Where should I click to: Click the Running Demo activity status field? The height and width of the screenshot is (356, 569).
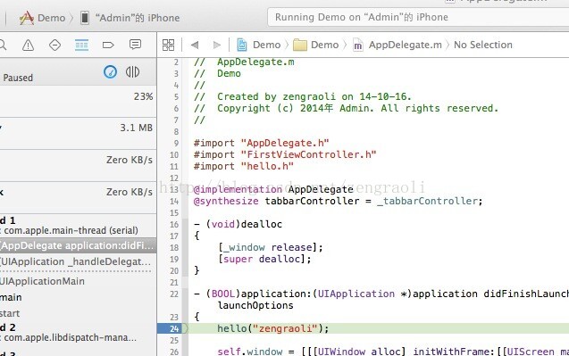pos(418,18)
